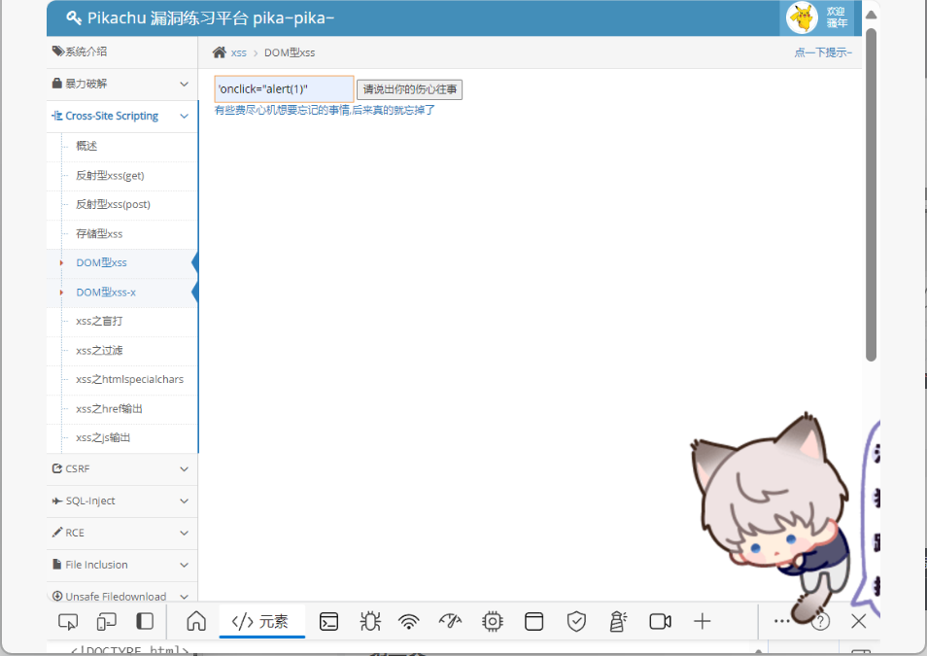Click the CSRF menu label

coord(78,469)
